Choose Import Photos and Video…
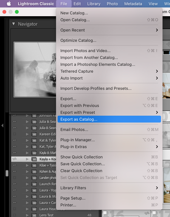This screenshot has width=170, height=217. [109, 51]
